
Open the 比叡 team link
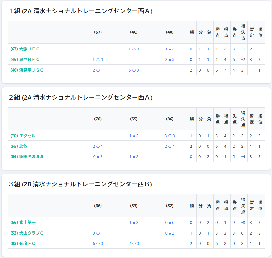19,147
